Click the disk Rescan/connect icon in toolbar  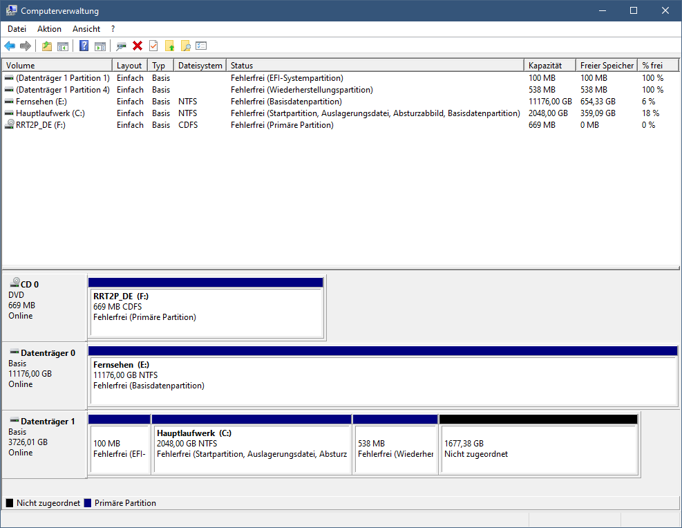(x=122, y=46)
